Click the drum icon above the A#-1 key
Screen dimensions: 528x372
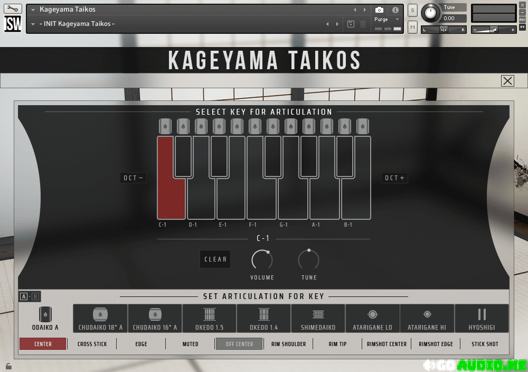point(344,126)
